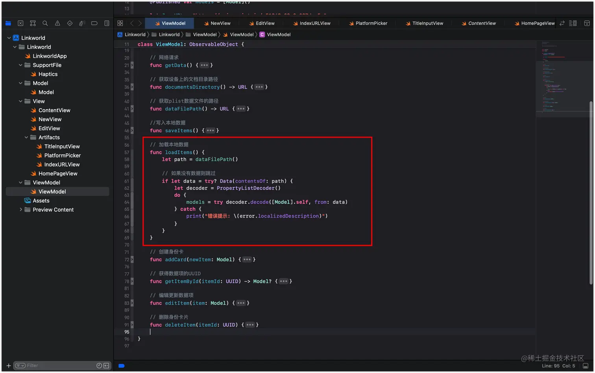
Task: Open IndexURLView file in navigator
Action: click(x=62, y=164)
